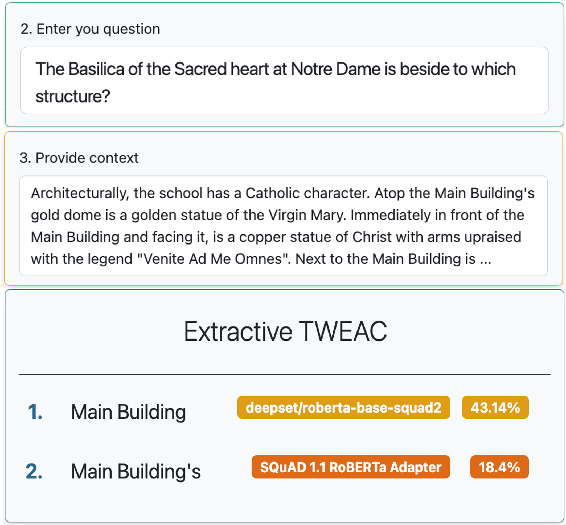Select the first answer "Main Building"
This screenshot has height=525, width=566.
(128, 412)
